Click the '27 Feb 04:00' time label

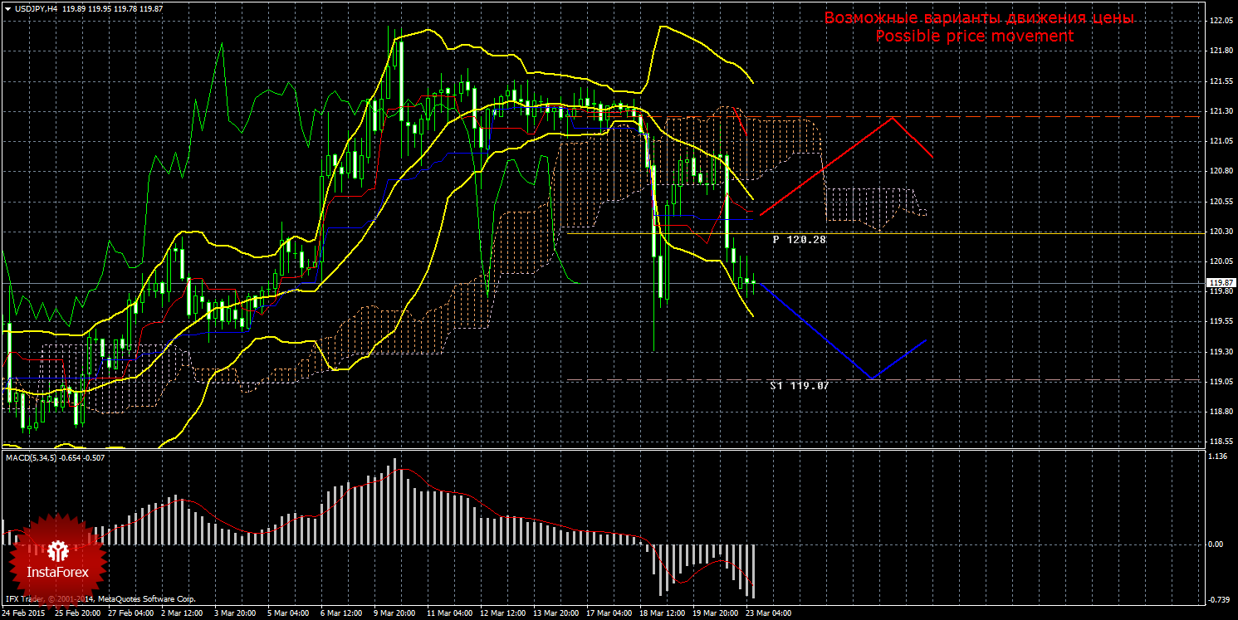133,613
